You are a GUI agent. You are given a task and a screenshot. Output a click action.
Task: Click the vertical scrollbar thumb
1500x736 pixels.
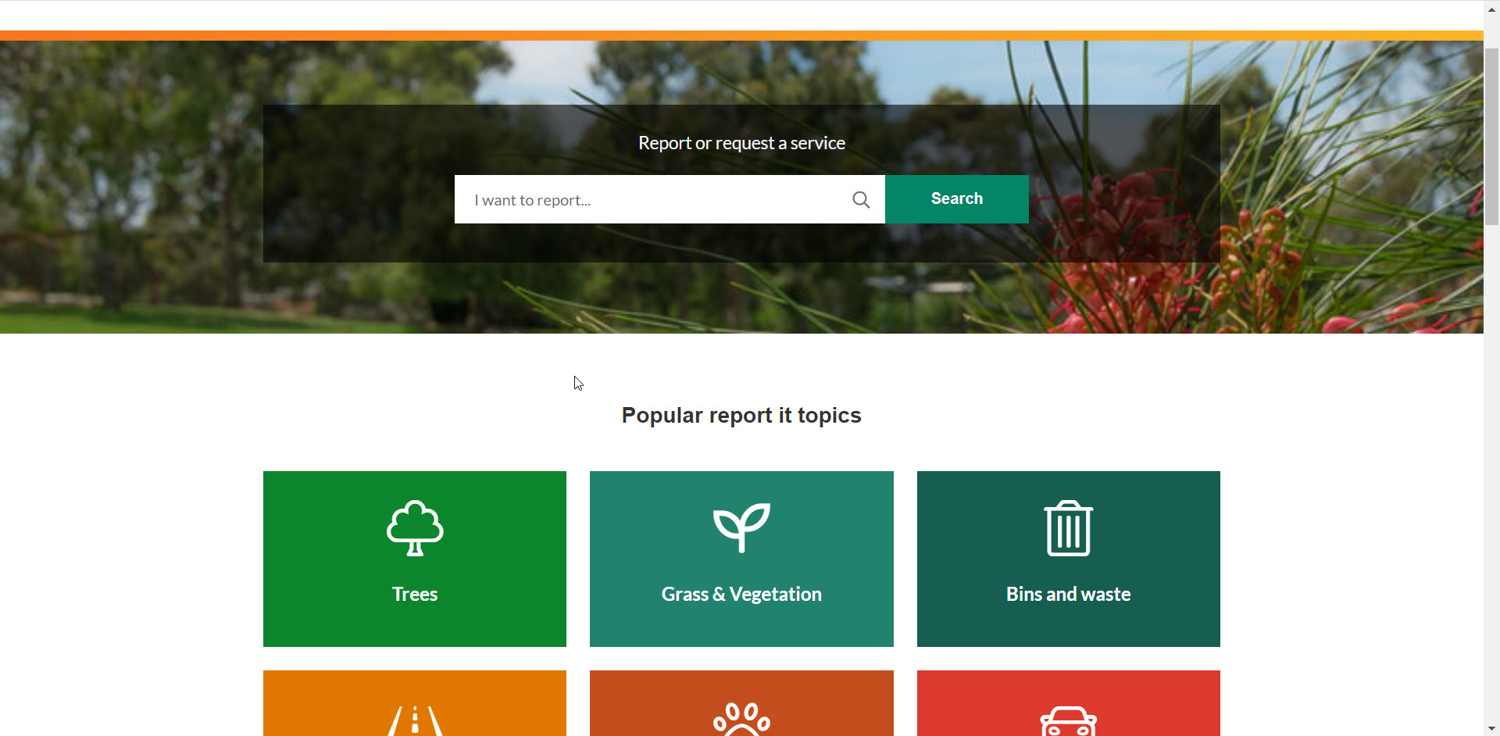tap(1491, 137)
